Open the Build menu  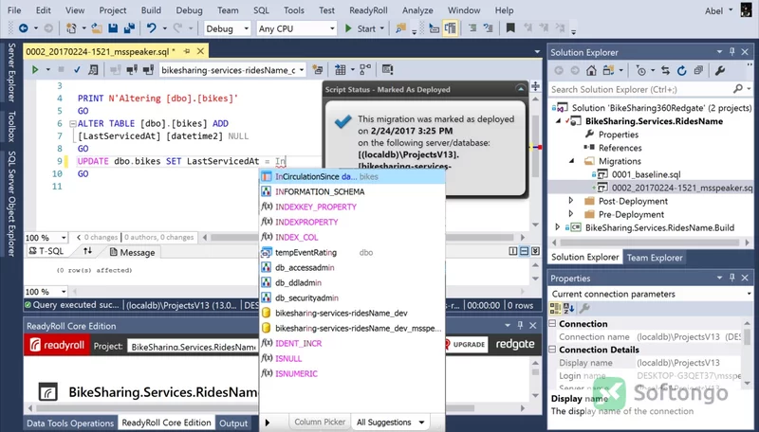151,10
